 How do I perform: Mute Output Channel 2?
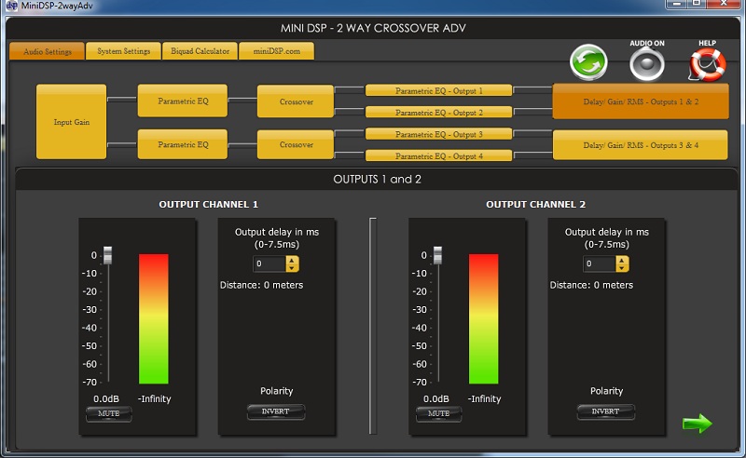point(438,413)
